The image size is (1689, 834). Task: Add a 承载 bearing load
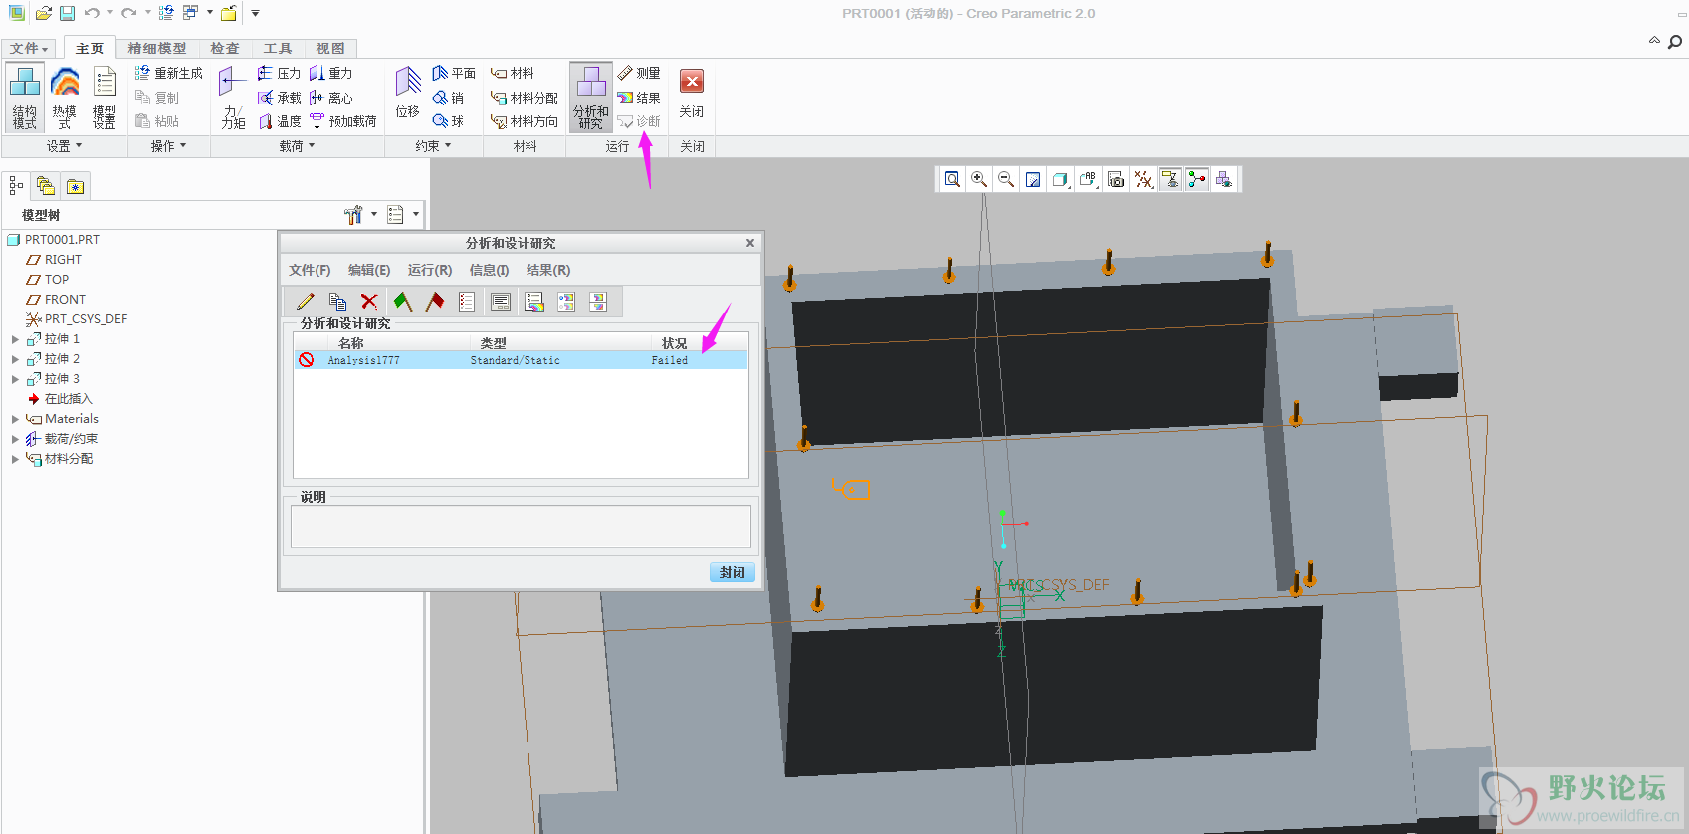pyautogui.click(x=279, y=98)
